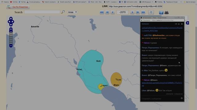Open Falcon's donews.ua link in chat
The height and width of the screenshot is (110, 197).
pos(162,84)
